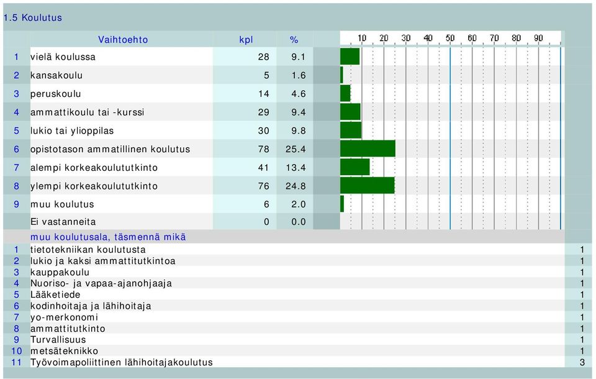Click chart axis label 90
Viewport: 596px width, 379px height.
tap(538, 38)
